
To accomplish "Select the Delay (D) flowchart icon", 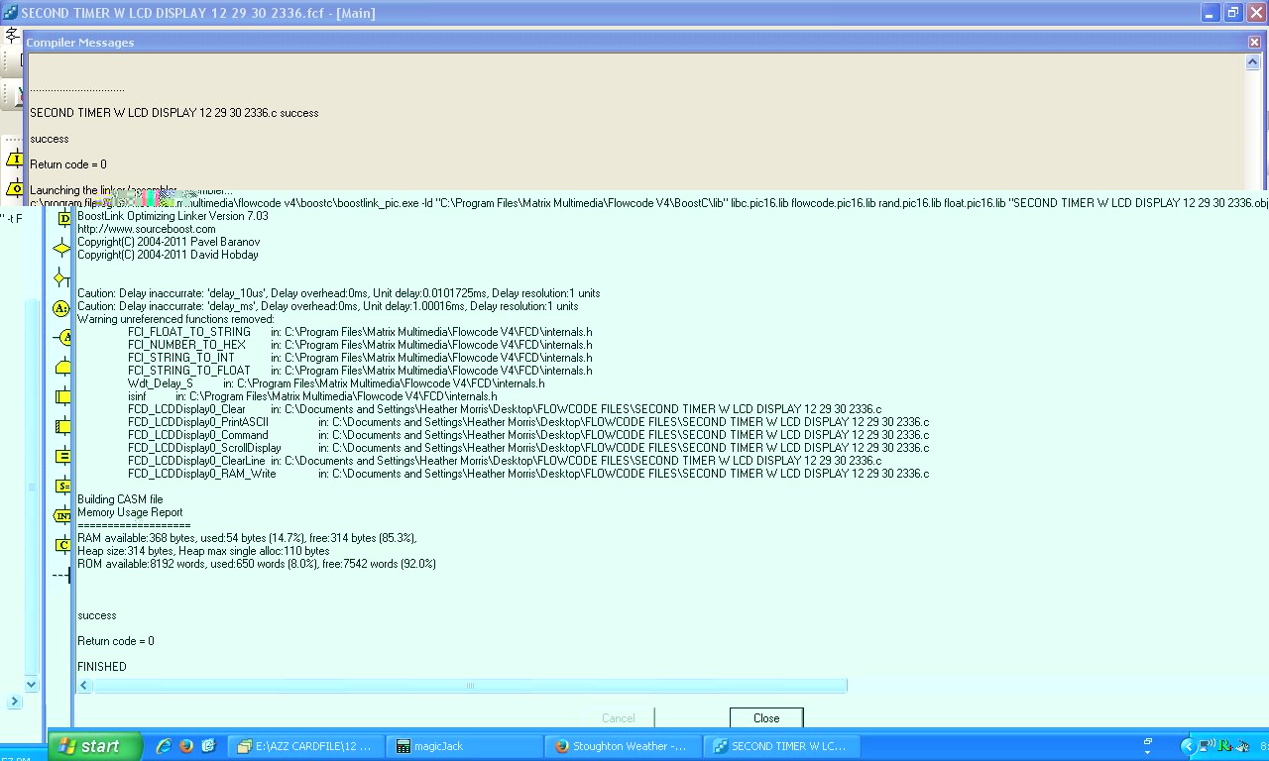I will [x=64, y=219].
